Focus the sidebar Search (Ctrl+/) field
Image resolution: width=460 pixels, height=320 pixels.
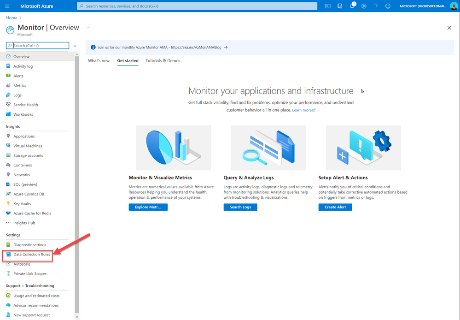(38, 46)
